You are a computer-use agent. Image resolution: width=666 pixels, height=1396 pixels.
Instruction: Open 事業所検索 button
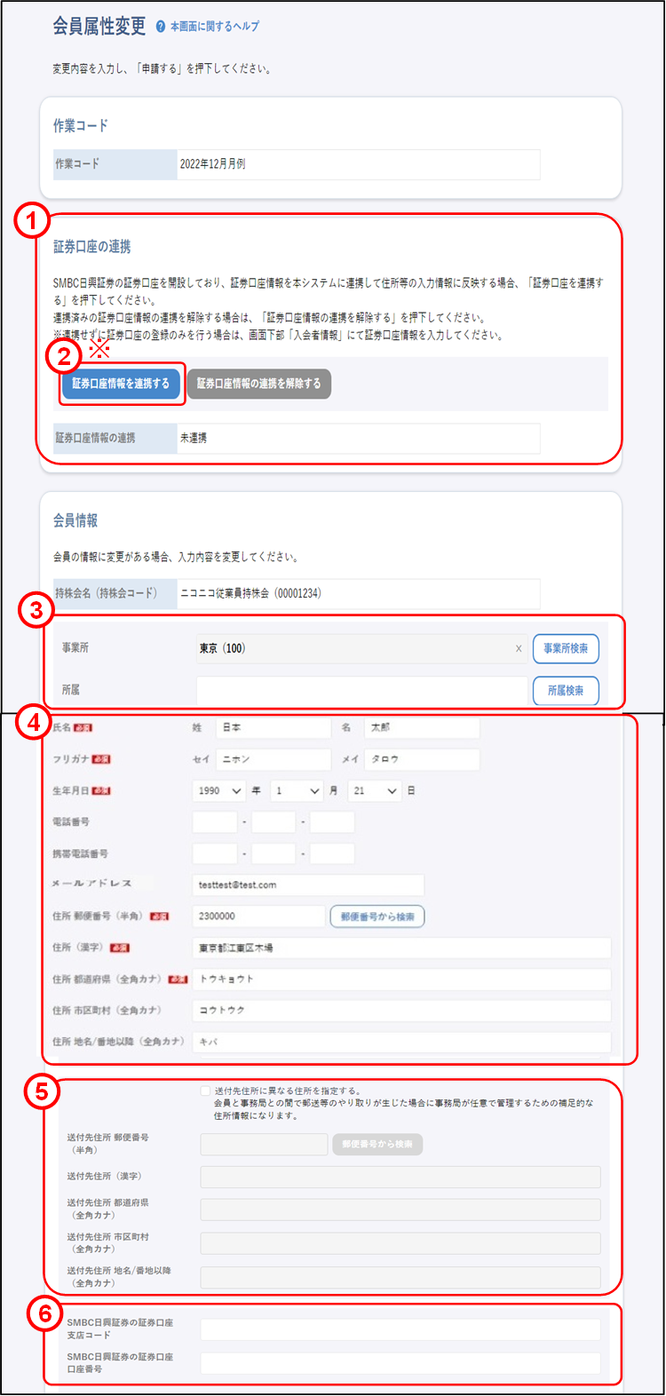click(x=566, y=649)
